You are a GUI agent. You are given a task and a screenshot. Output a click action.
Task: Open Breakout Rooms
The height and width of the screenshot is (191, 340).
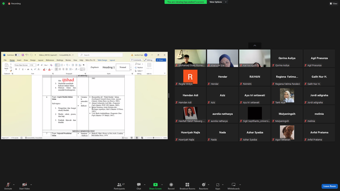pyautogui.click(x=188, y=186)
